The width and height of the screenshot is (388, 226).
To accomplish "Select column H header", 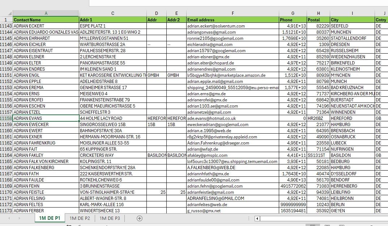I will tap(319, 13).
